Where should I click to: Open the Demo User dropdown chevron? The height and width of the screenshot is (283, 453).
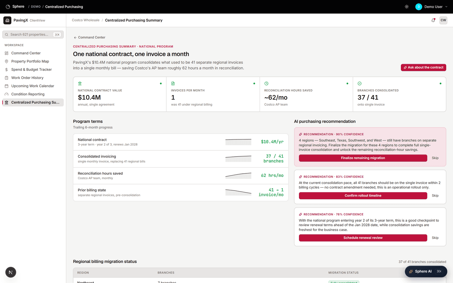(447, 6)
